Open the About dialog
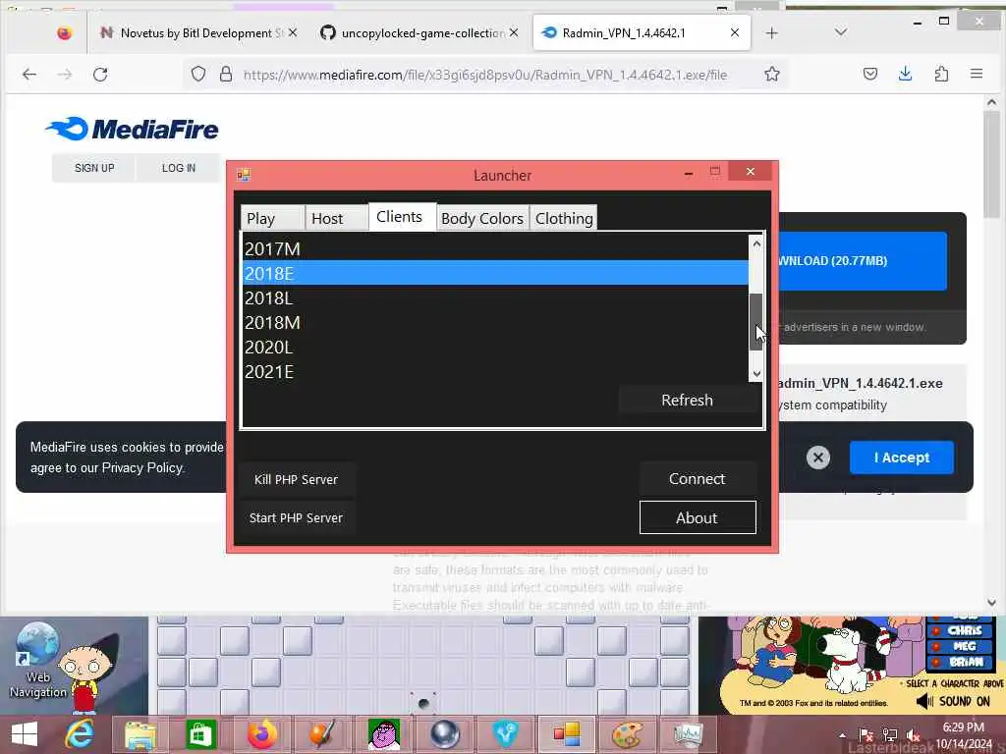The height and width of the screenshot is (754, 1006). [698, 517]
